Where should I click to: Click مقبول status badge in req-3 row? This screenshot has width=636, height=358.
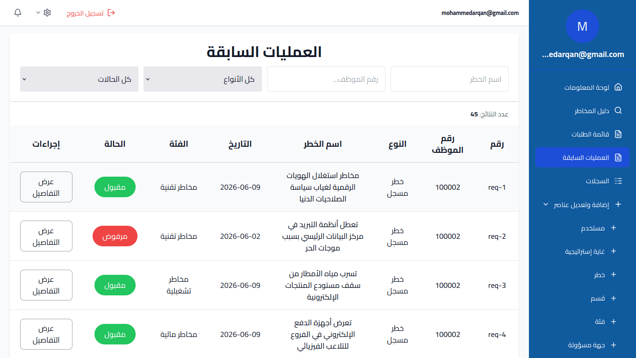[x=115, y=285]
